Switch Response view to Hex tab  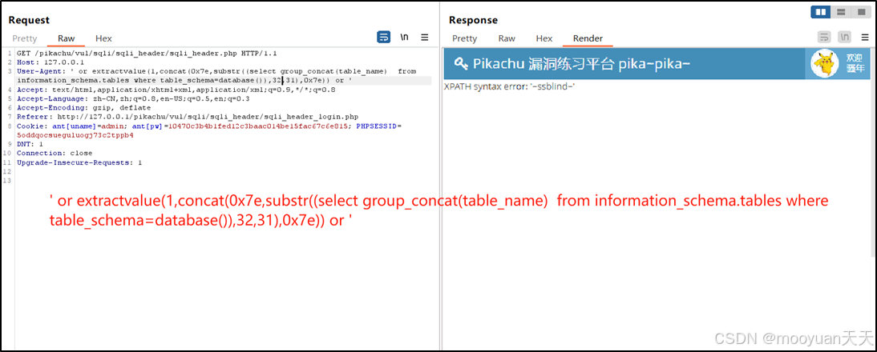(x=544, y=38)
